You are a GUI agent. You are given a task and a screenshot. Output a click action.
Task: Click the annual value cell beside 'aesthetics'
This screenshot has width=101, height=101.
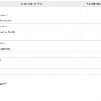pos(91,49)
